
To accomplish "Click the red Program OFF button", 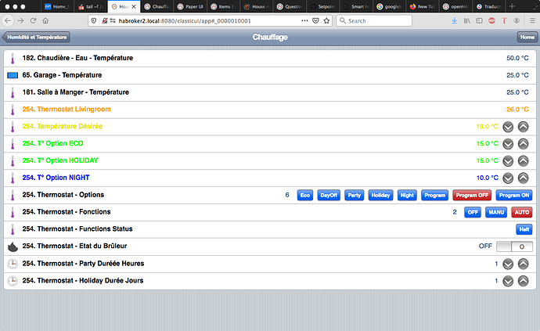I will click(x=472, y=196).
